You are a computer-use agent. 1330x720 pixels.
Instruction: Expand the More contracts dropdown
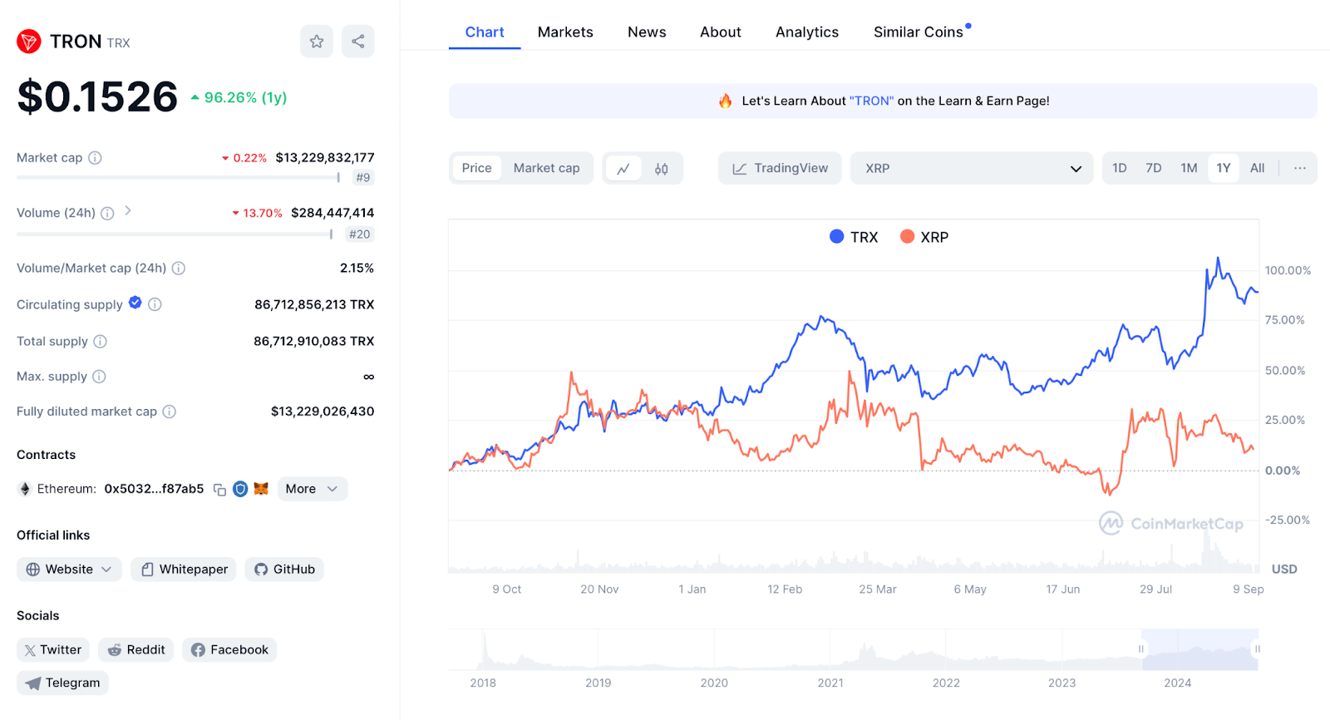pyautogui.click(x=313, y=489)
